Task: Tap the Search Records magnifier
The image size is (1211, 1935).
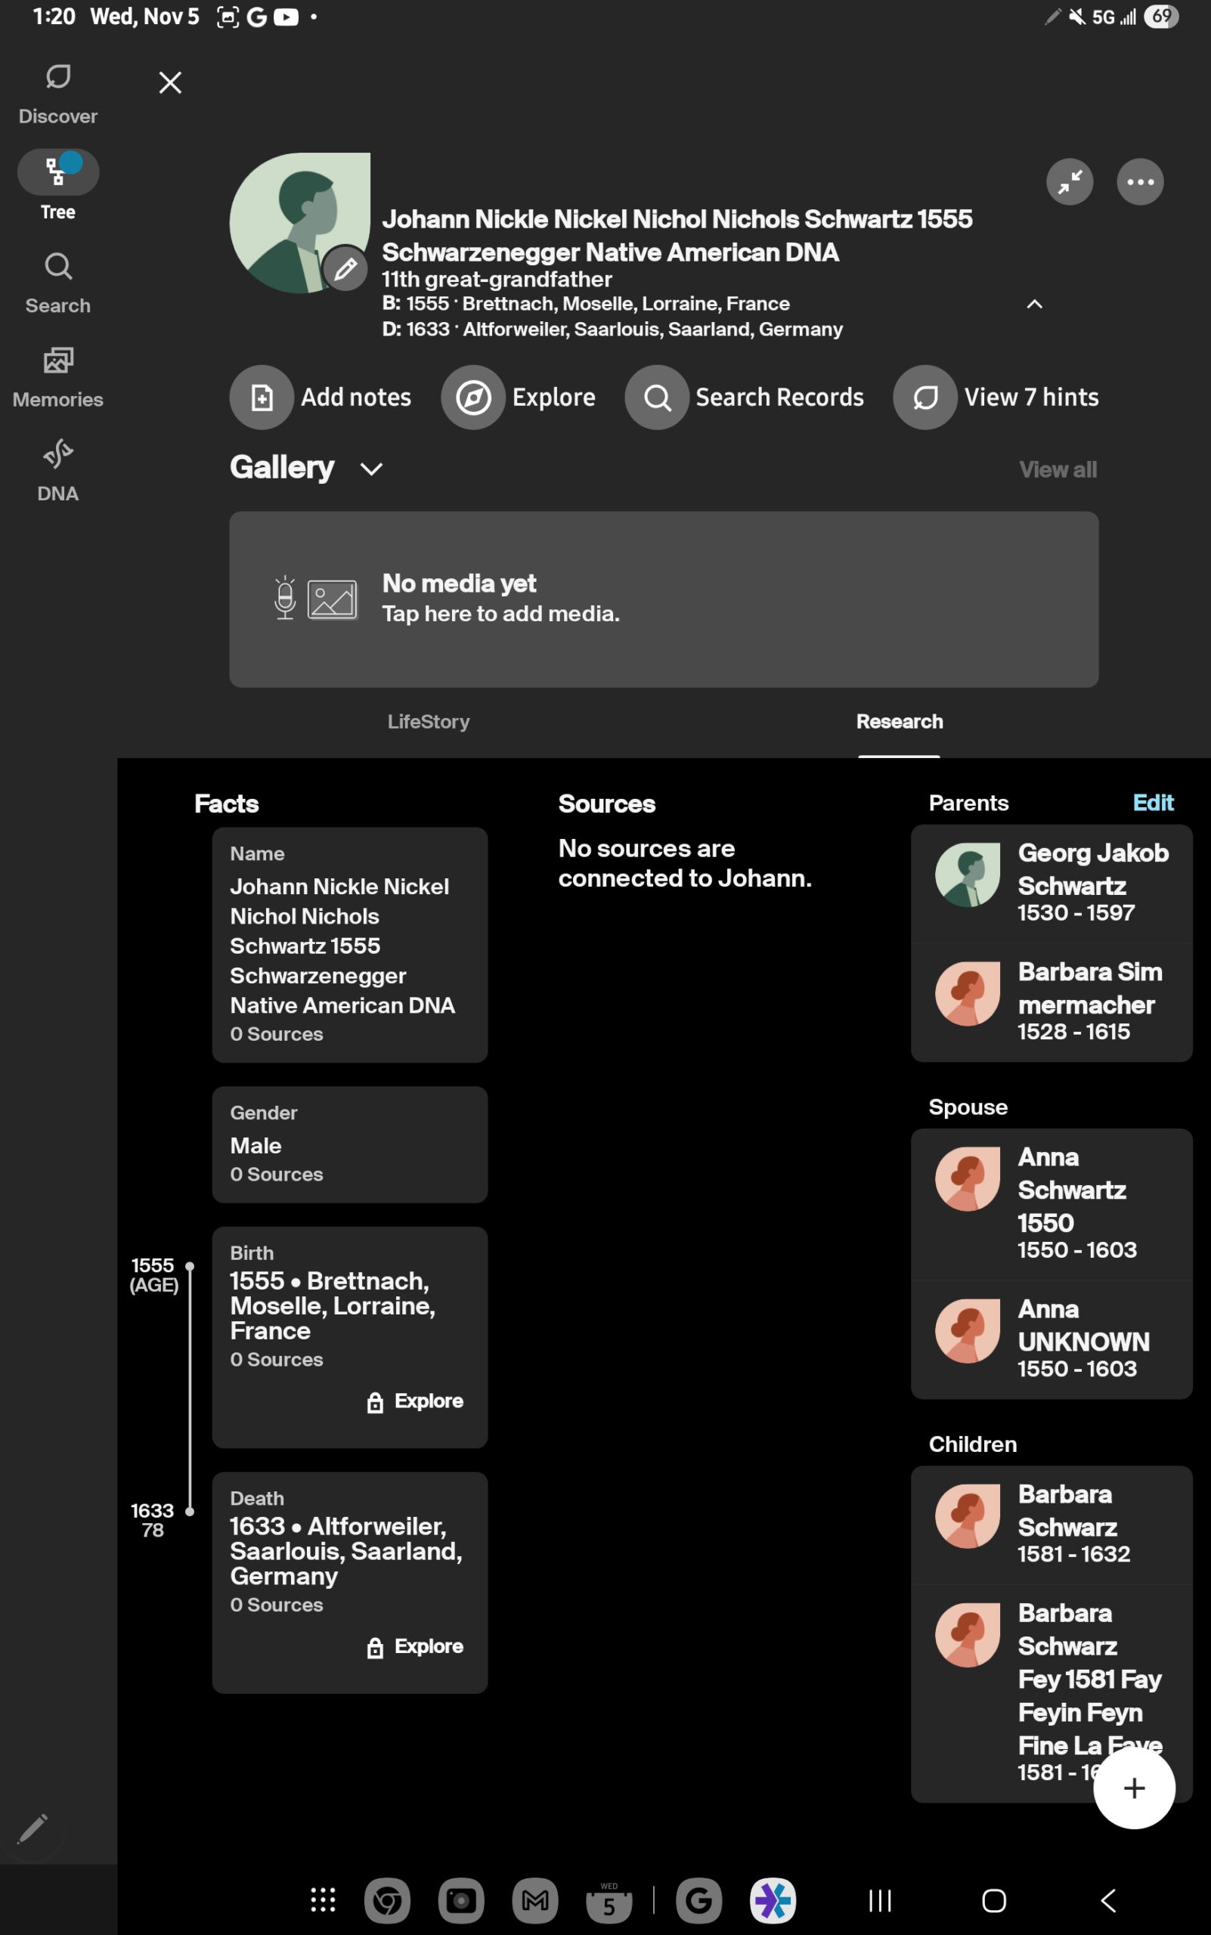Action: click(x=657, y=398)
